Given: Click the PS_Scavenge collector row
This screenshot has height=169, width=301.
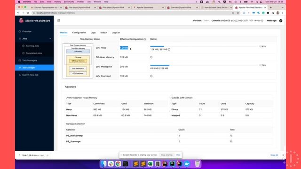Looking at the screenshot, I should click(169, 142).
